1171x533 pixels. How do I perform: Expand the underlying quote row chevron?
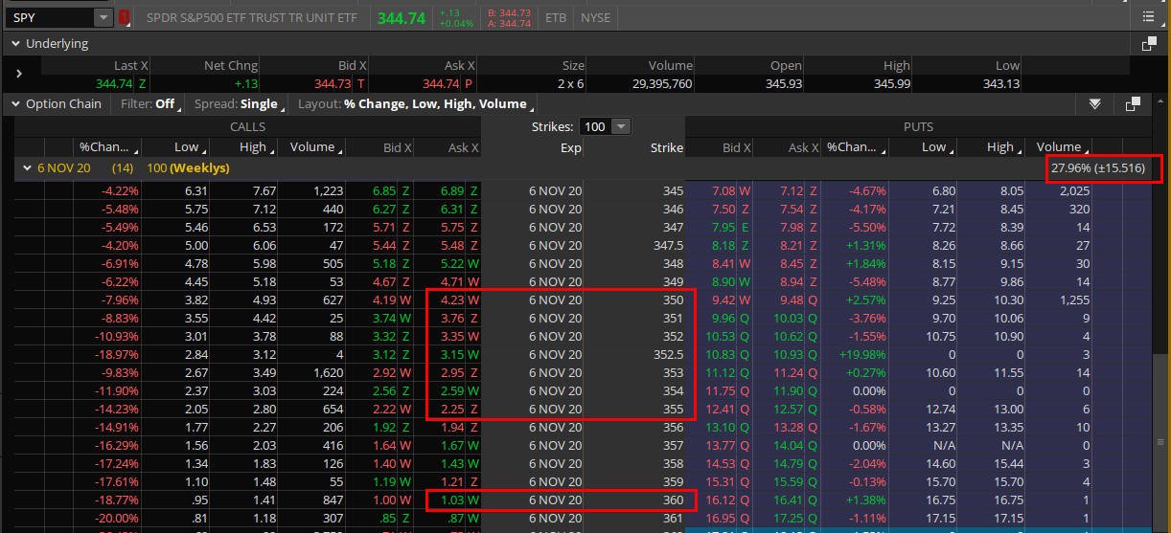coord(19,73)
